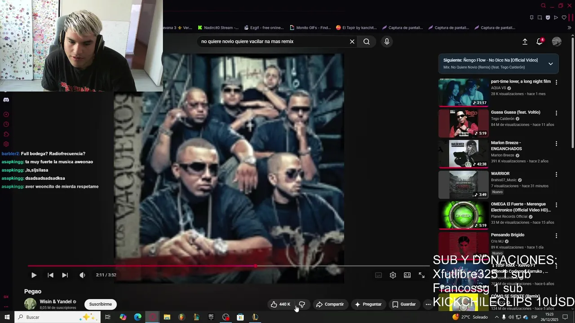Open the Nadircit0 Stream bookmark

pyautogui.click(x=218, y=28)
